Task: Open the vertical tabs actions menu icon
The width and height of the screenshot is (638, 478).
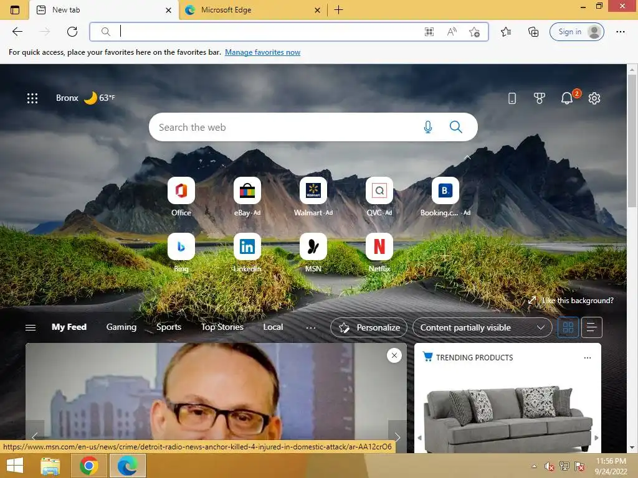Action: tap(15, 10)
